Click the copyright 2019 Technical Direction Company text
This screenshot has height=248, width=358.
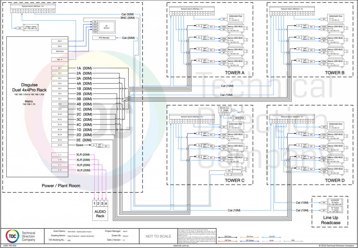point(336,246)
